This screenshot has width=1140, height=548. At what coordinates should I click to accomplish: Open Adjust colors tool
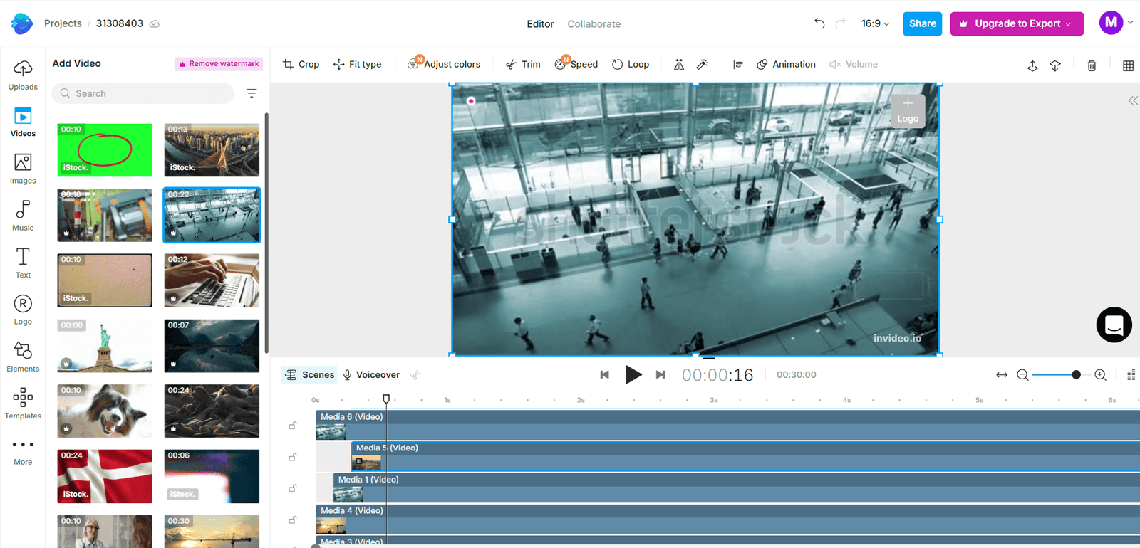[444, 64]
